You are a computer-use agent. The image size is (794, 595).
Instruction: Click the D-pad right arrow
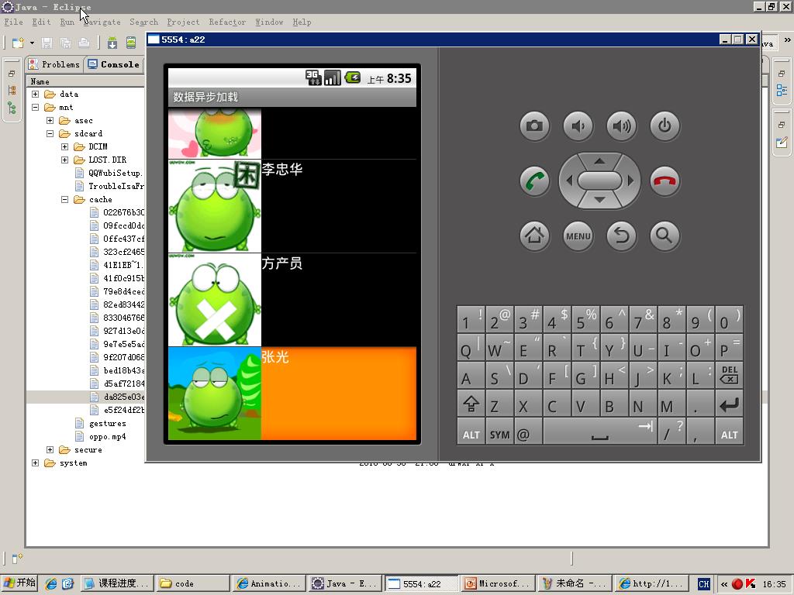630,181
